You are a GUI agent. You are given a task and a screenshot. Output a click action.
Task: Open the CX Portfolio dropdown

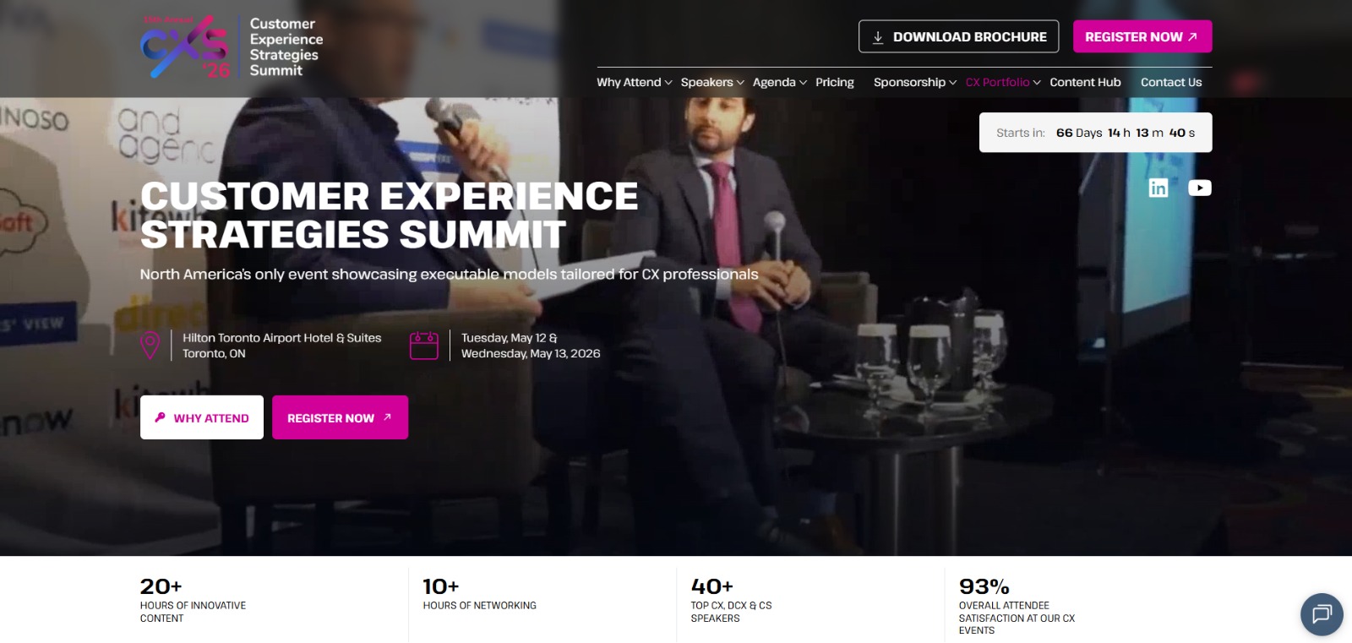tap(1003, 82)
